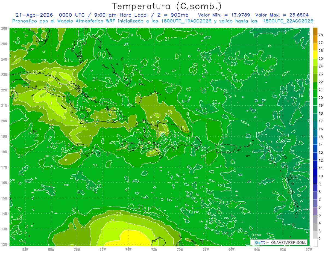Click the '13N' latitude axis label
Image resolution: width=328 pixels, height=253 pixels.
click(4, 229)
